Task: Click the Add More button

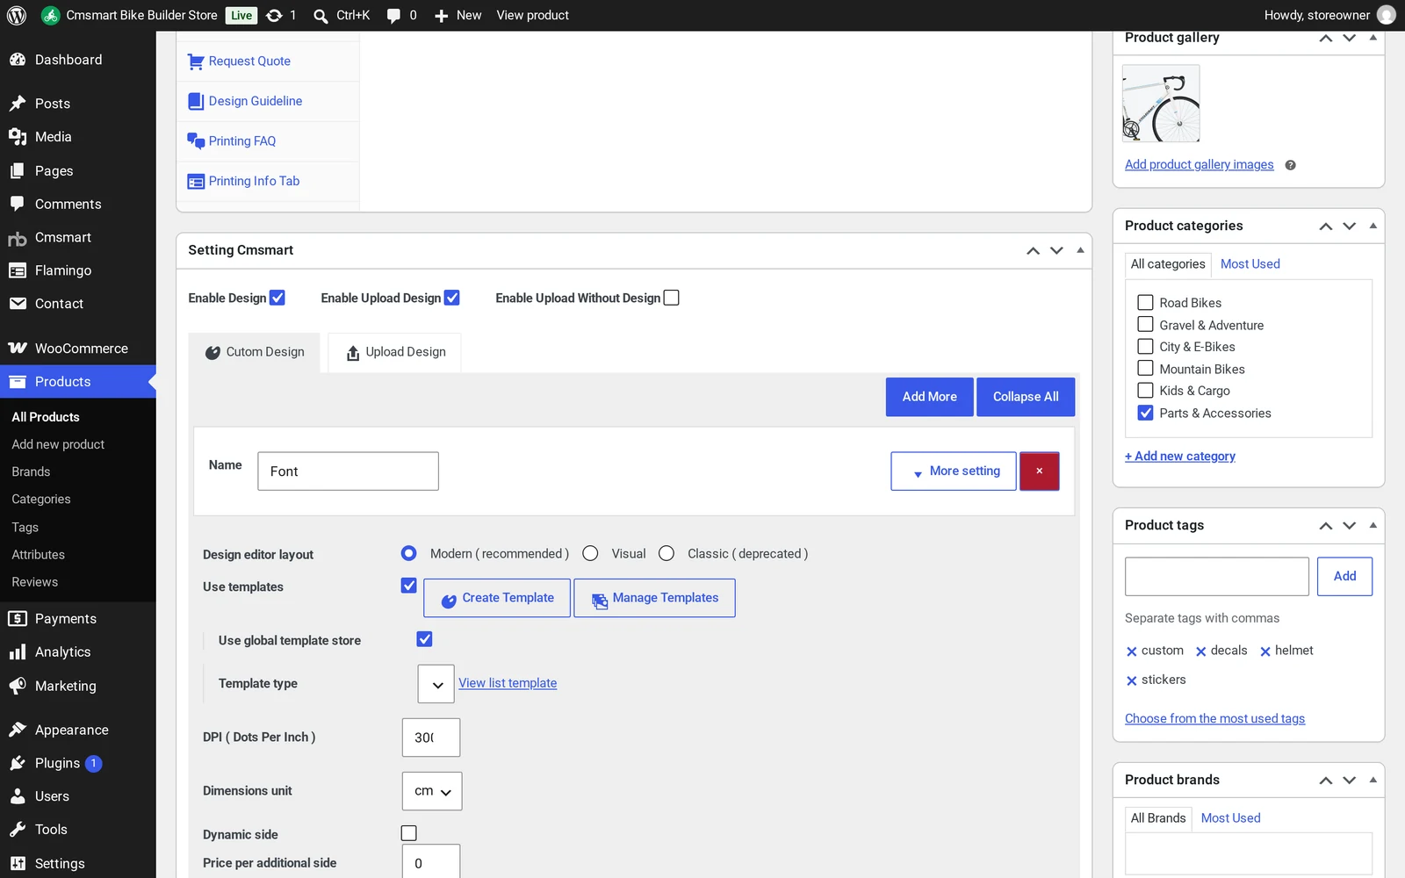Action: 929,397
